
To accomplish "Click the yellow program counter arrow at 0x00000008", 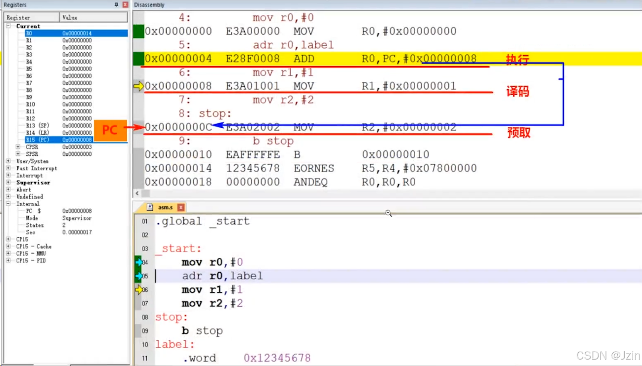I will (x=139, y=86).
